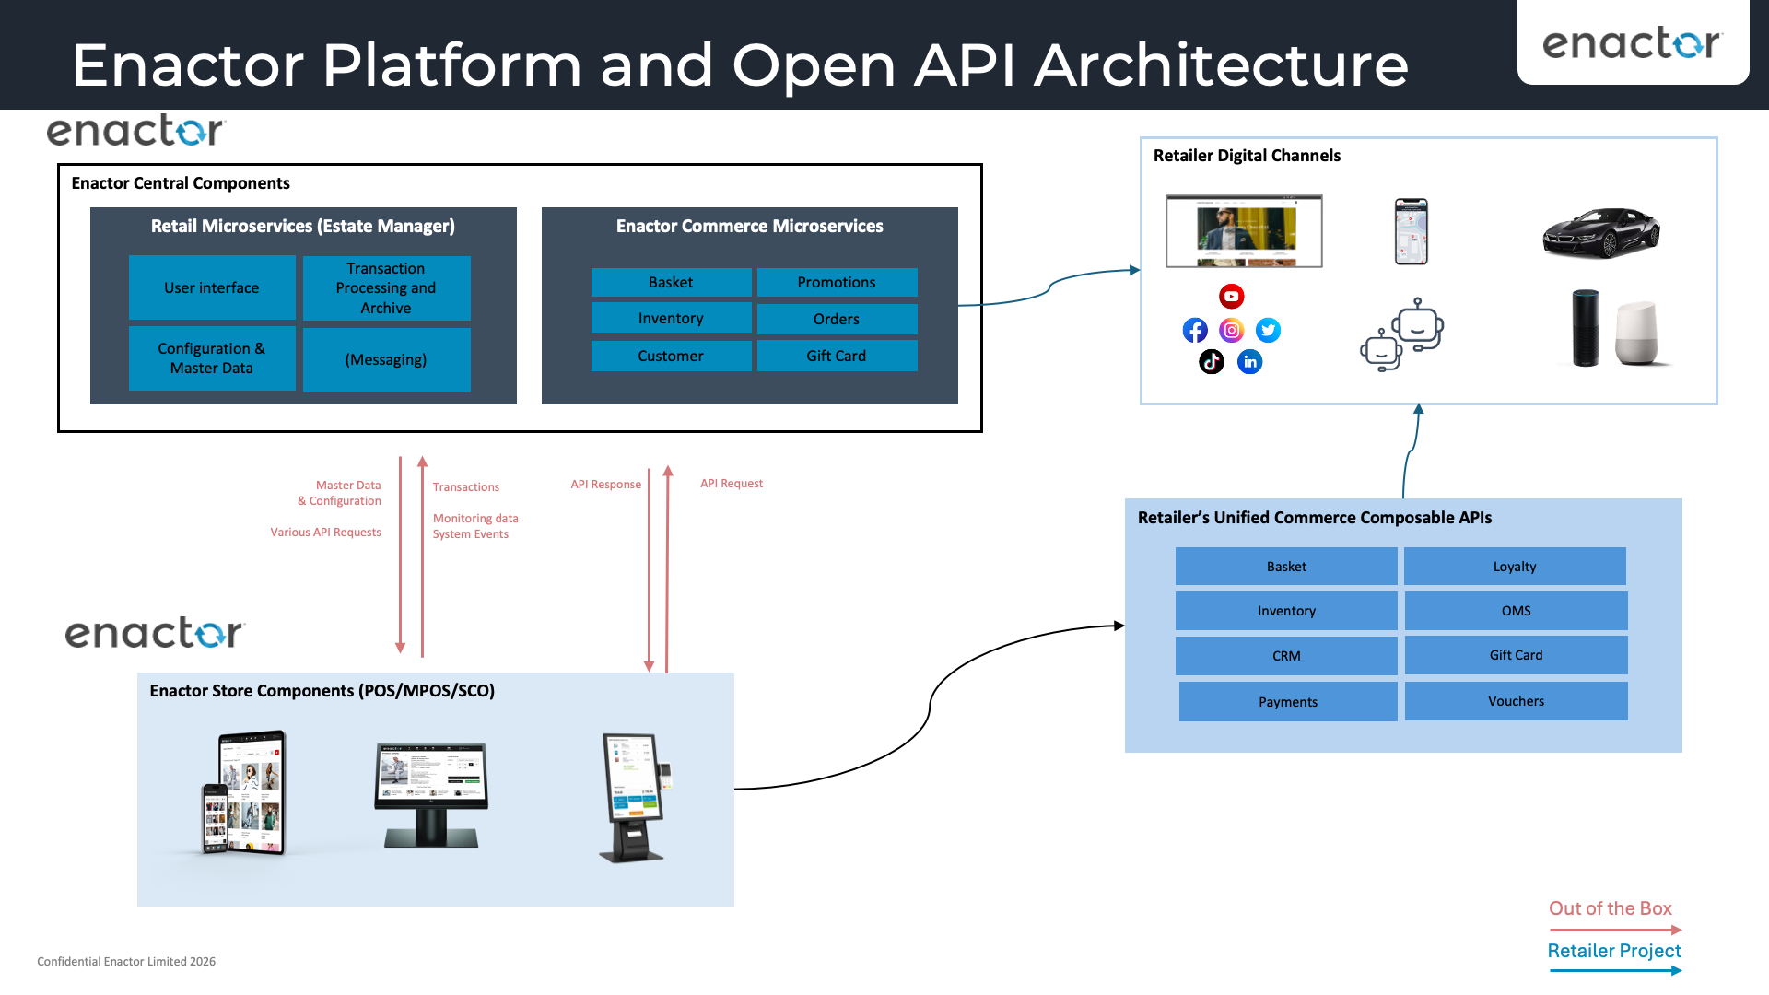Click the Enactor logo in the top-right corner
Viewport: 1769px width, 995px height.
pos(1633,43)
